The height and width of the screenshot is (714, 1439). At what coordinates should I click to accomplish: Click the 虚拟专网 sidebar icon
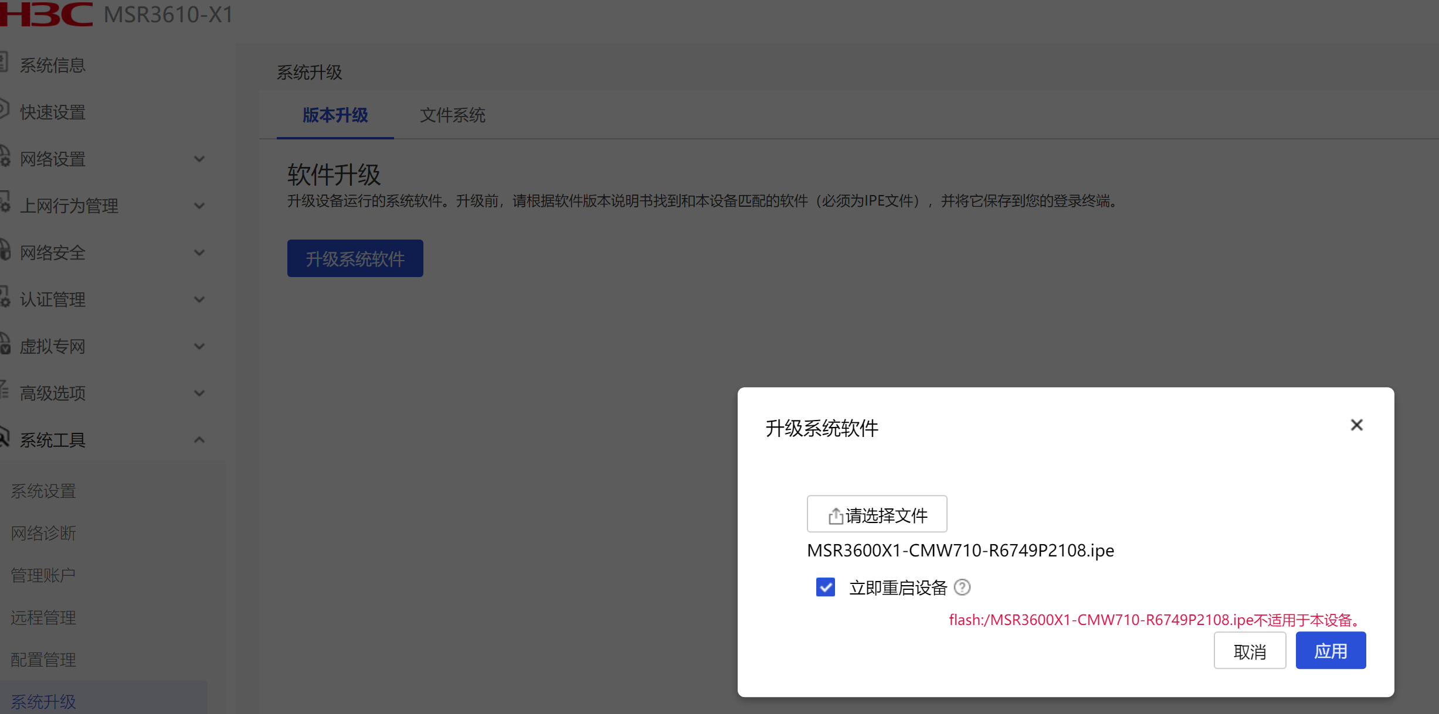[x=5, y=344]
